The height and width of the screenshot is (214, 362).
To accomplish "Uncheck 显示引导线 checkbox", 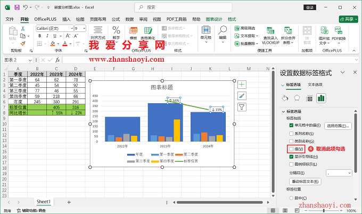I will coord(291,157).
